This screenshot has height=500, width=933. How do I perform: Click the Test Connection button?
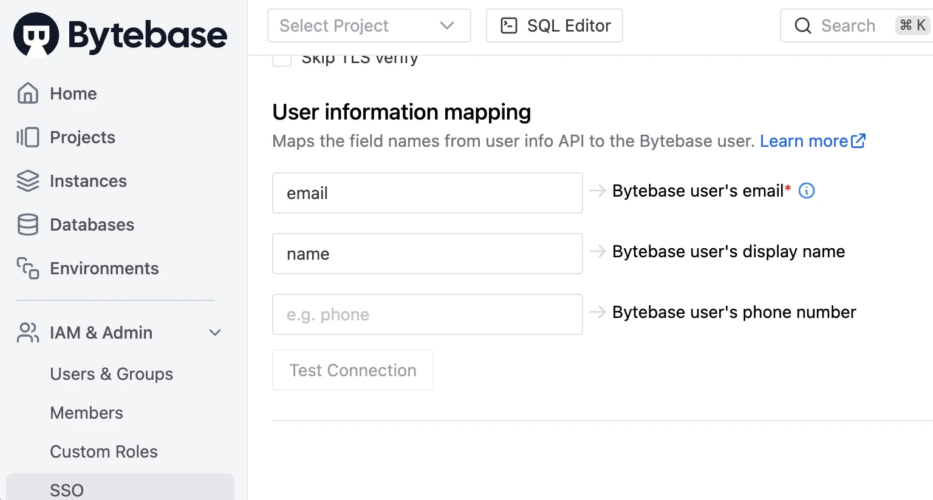(352, 370)
